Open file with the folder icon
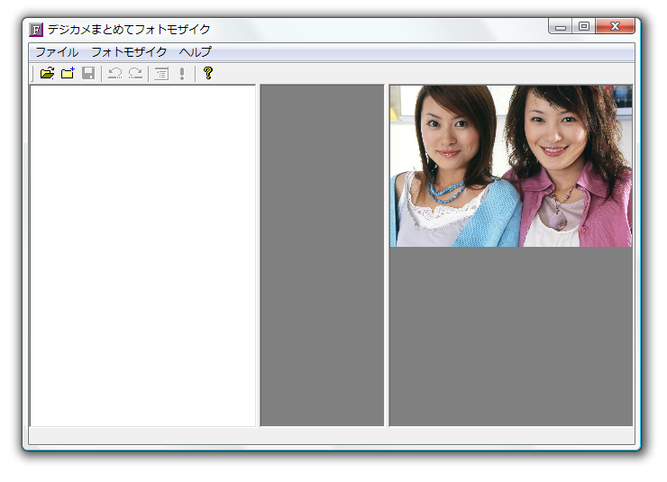The height and width of the screenshot is (482, 667). click(x=47, y=74)
